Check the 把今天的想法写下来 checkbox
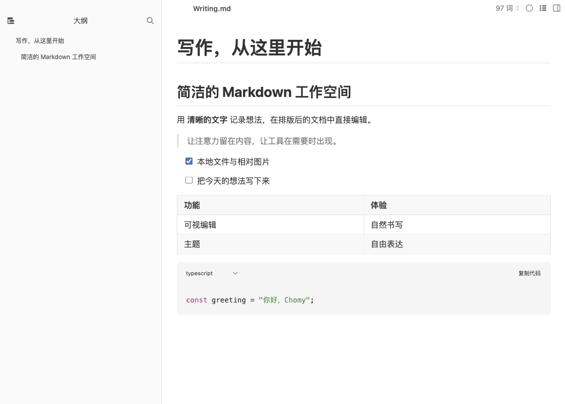Screen dimensions: 566x404 (x=189, y=180)
